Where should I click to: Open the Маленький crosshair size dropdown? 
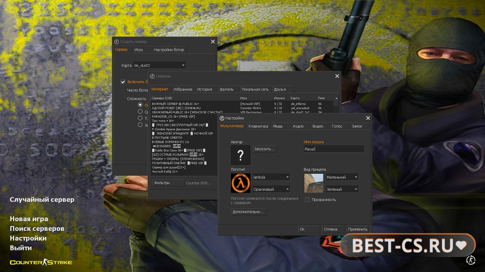pos(342,177)
